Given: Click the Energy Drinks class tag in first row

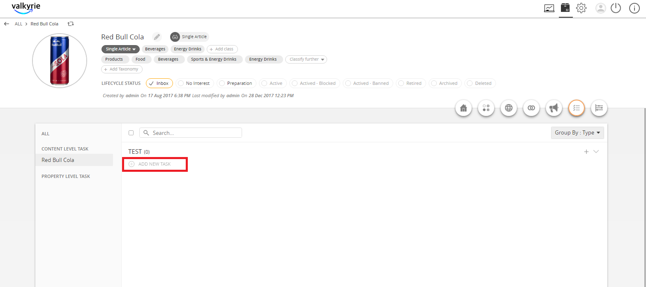Looking at the screenshot, I should (x=187, y=49).
